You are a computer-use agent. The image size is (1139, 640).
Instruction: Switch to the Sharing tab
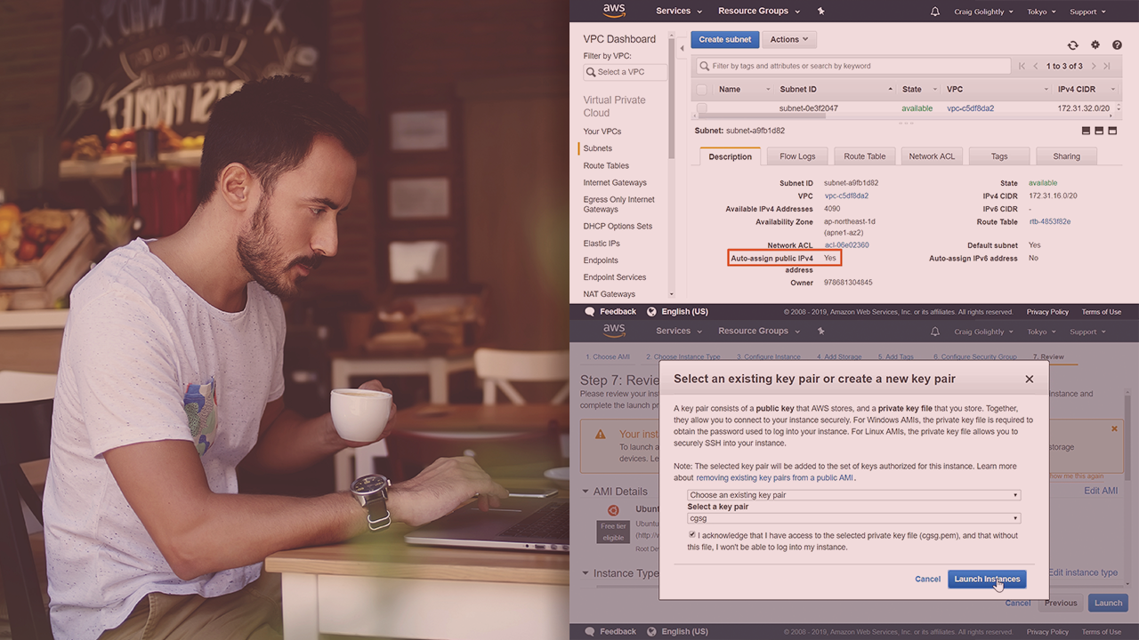(x=1066, y=156)
